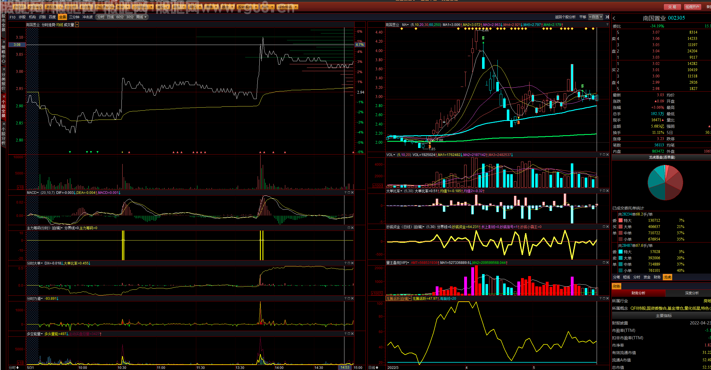Viewport: 711px width, 370px height.
Task: Switch to the 30分 period view
Action: [x=130, y=17]
